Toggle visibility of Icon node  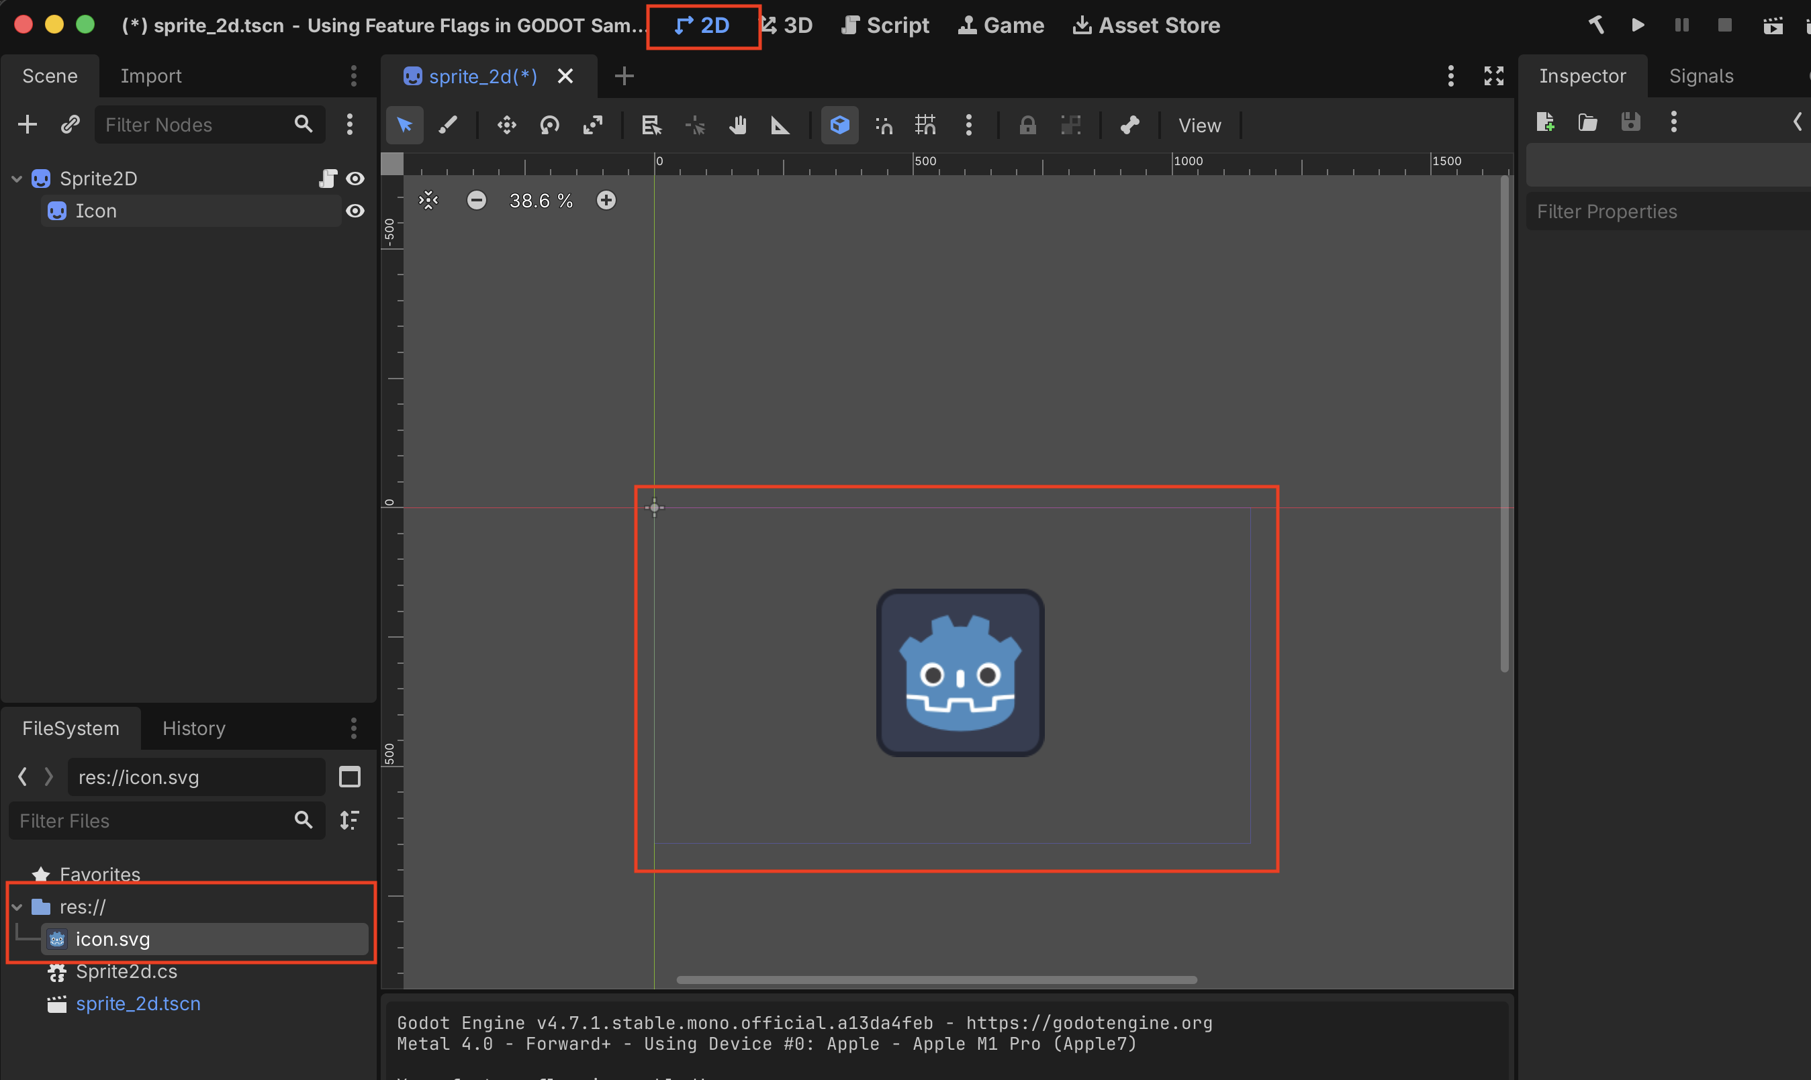point(355,211)
